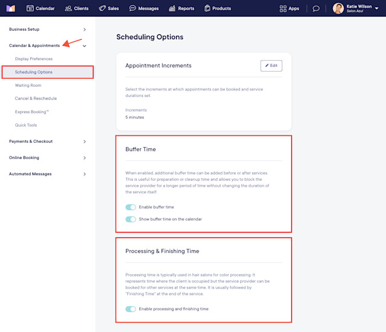Select Display Preferences in the sidebar
Image resolution: width=386 pixels, height=332 pixels.
pyautogui.click(x=34, y=59)
